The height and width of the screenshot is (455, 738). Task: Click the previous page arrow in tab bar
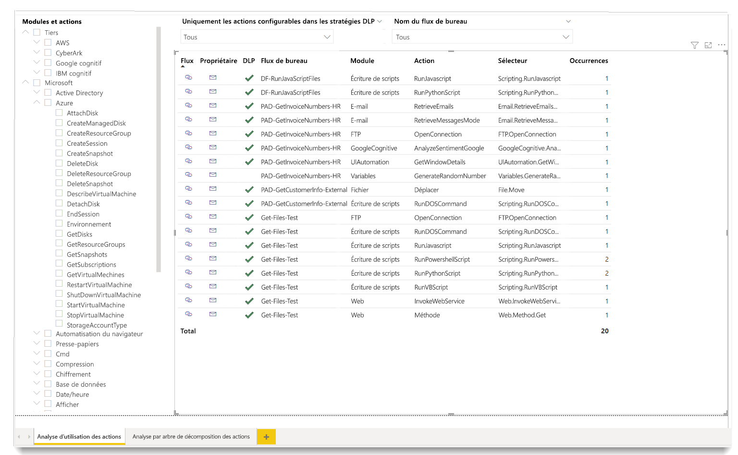pyautogui.click(x=19, y=437)
